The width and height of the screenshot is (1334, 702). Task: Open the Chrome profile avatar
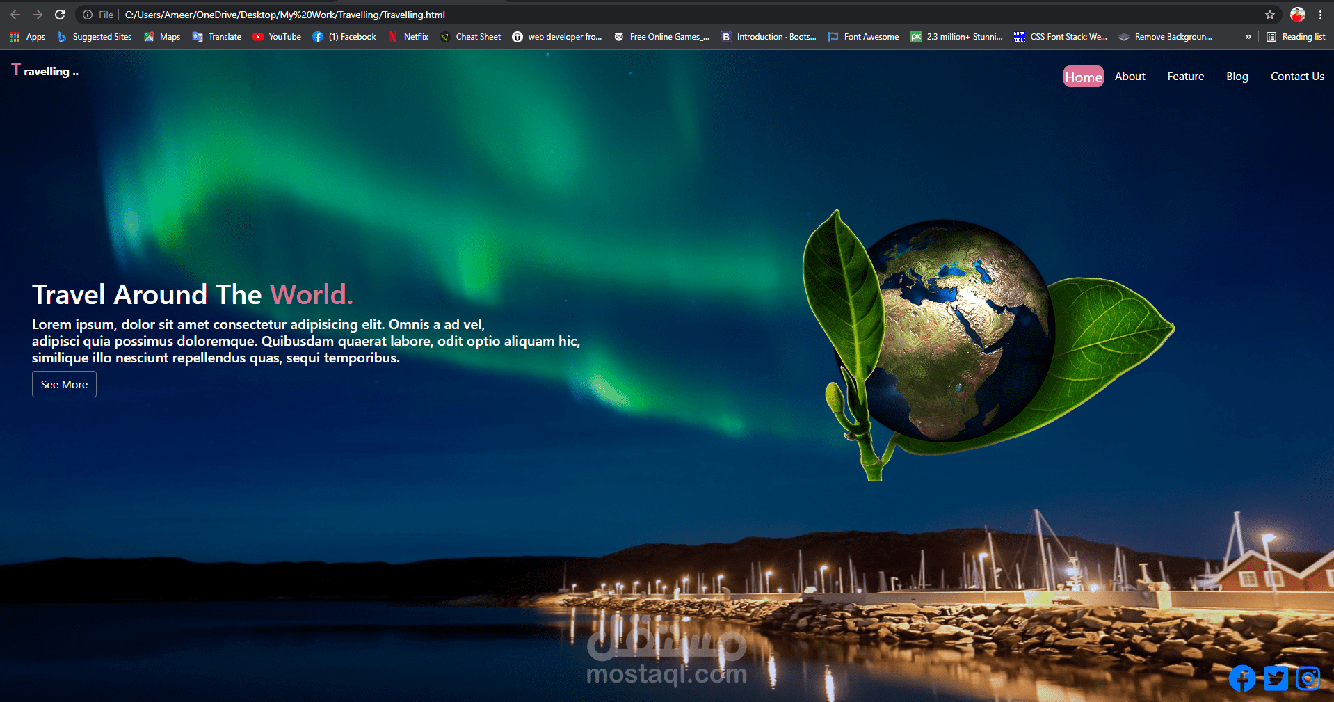tap(1298, 15)
